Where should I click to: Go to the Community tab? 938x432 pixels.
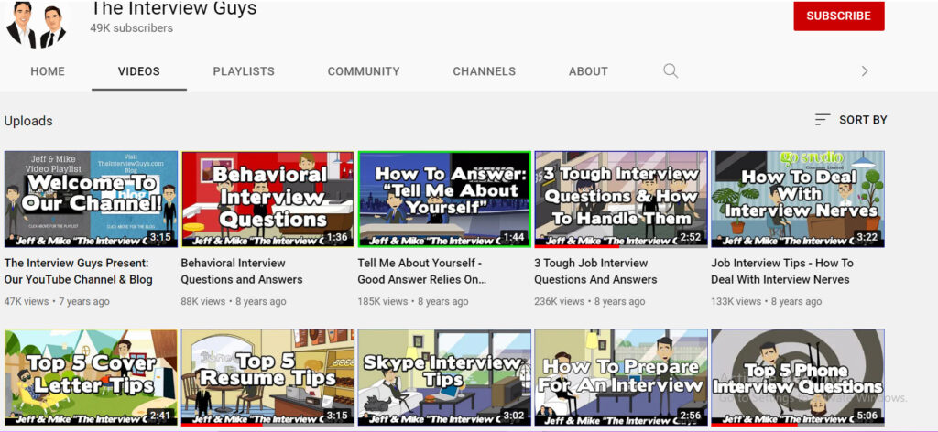coord(364,71)
